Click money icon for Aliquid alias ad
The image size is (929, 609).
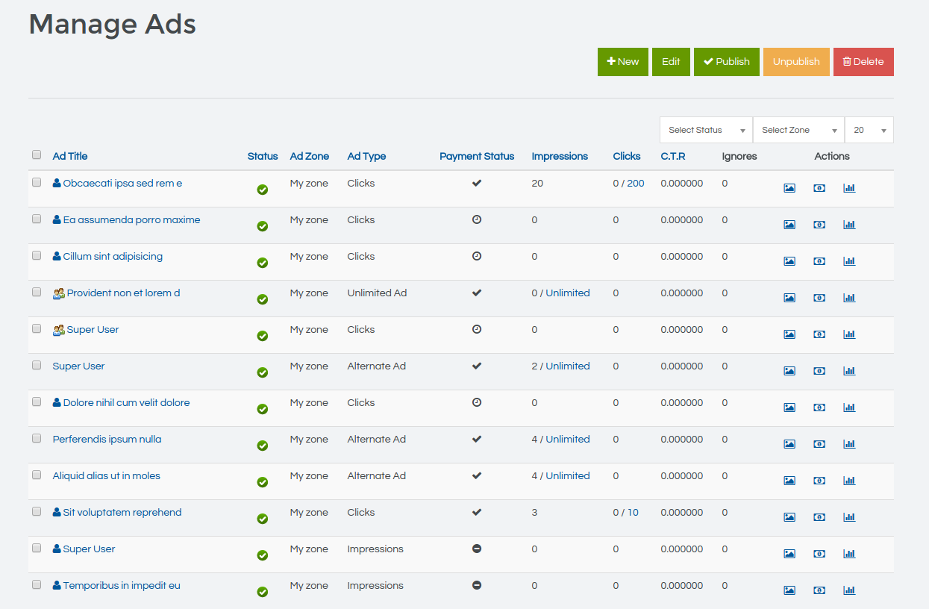click(x=819, y=481)
